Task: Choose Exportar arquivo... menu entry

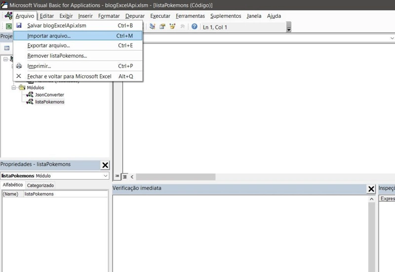Action: tap(78, 45)
